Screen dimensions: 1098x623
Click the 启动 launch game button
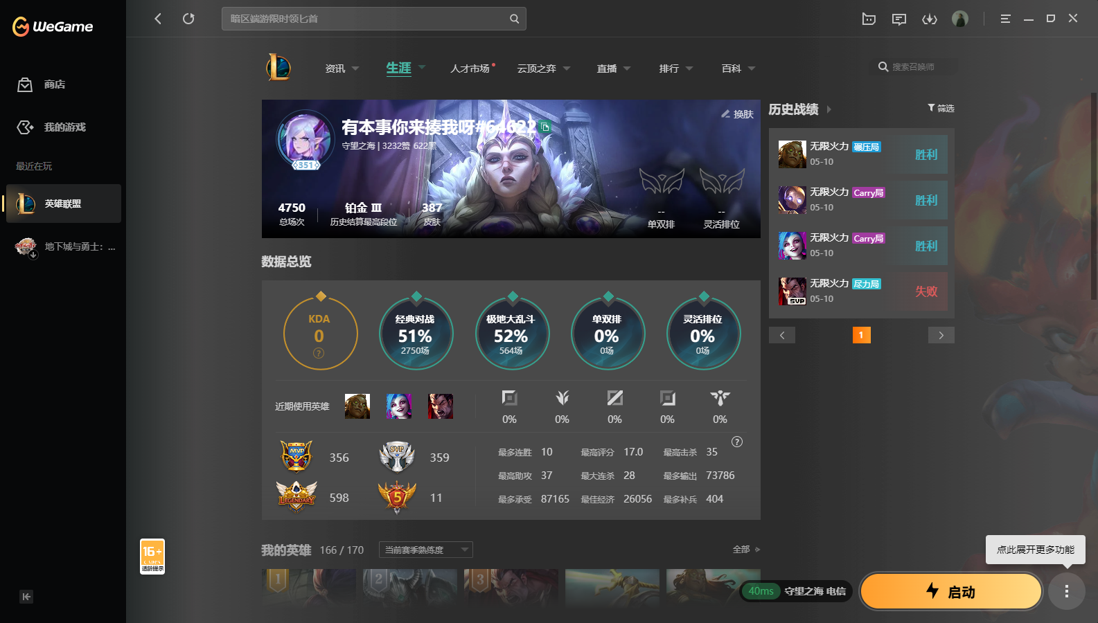point(951,591)
